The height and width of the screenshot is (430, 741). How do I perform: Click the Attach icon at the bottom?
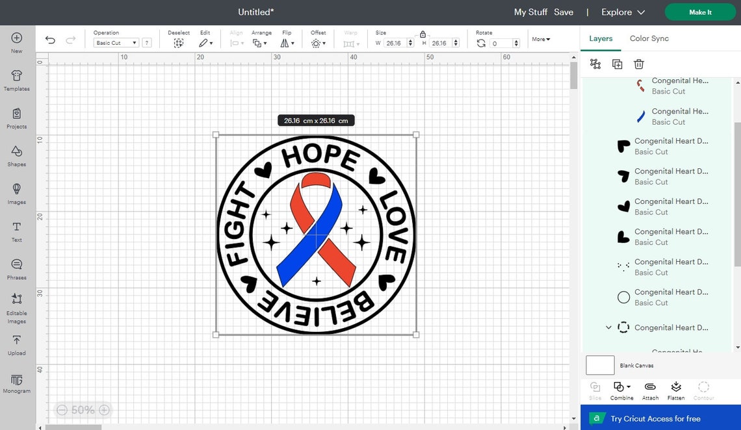650,390
